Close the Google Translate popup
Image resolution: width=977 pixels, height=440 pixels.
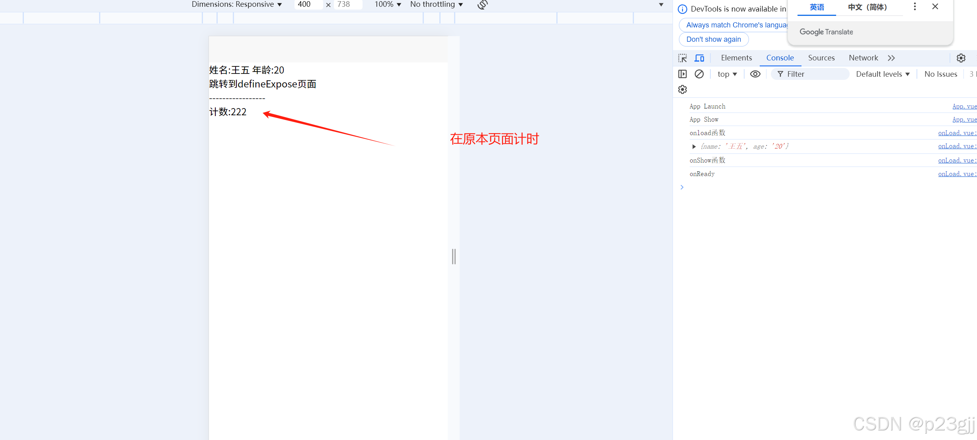(935, 6)
